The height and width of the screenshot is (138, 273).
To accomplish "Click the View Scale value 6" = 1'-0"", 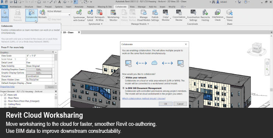I will tap(39, 56).
